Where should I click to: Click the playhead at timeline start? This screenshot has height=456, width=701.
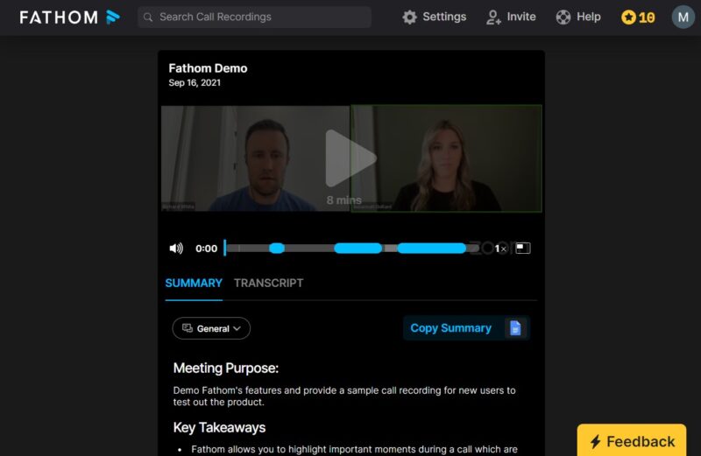coord(225,249)
